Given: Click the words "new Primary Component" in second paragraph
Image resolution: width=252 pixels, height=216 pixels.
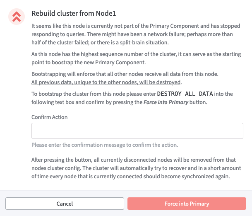Looking at the screenshot, I should 113,62.
